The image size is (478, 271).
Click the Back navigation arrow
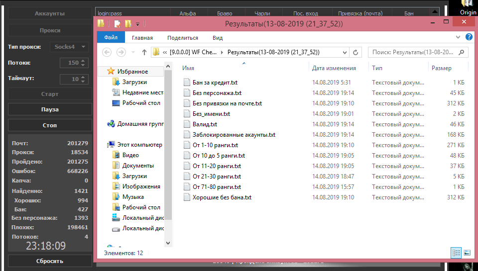(107, 52)
